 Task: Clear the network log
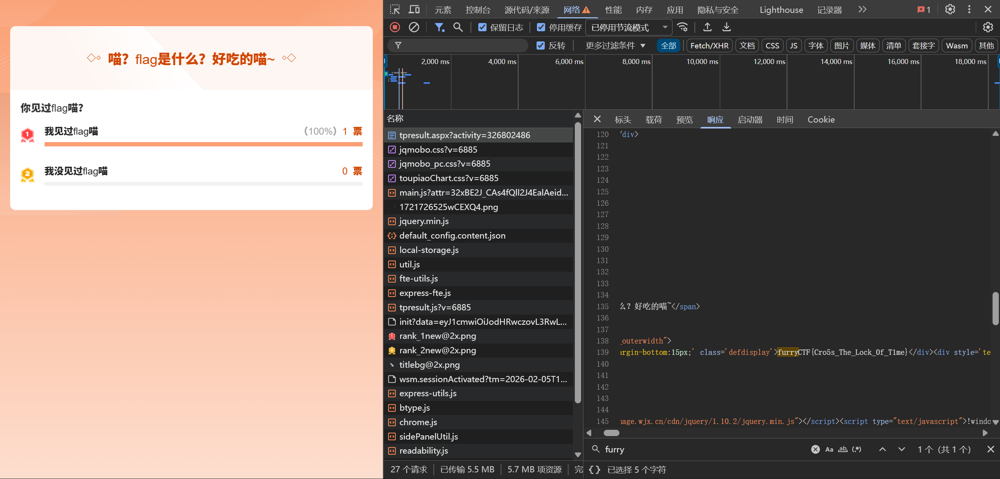click(x=414, y=27)
